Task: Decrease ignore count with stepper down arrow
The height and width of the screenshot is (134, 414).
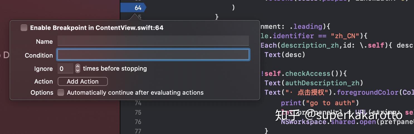Action: coord(78,70)
